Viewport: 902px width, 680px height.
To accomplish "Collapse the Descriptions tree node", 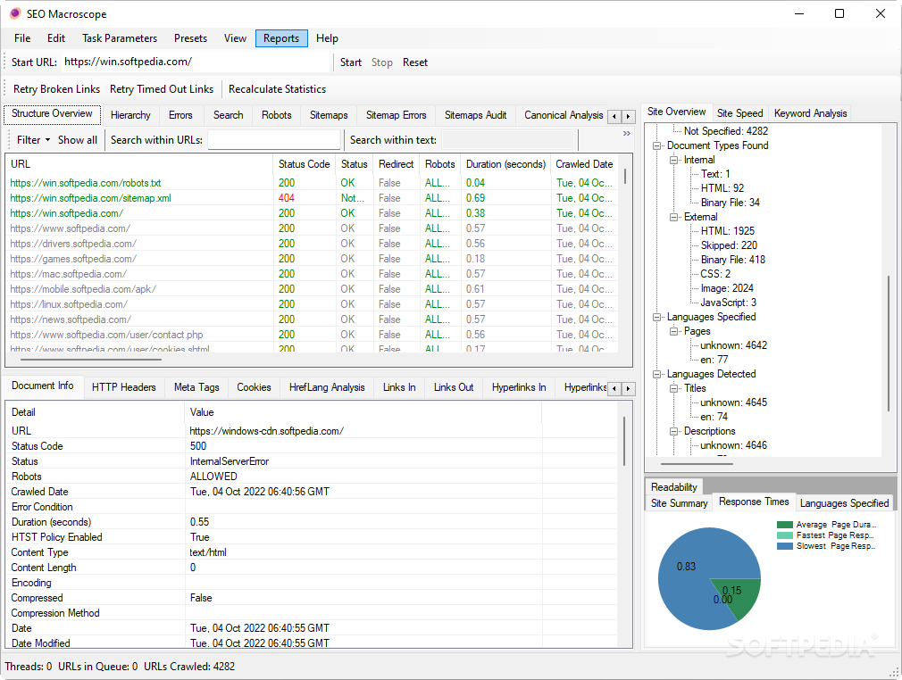I will pos(673,431).
